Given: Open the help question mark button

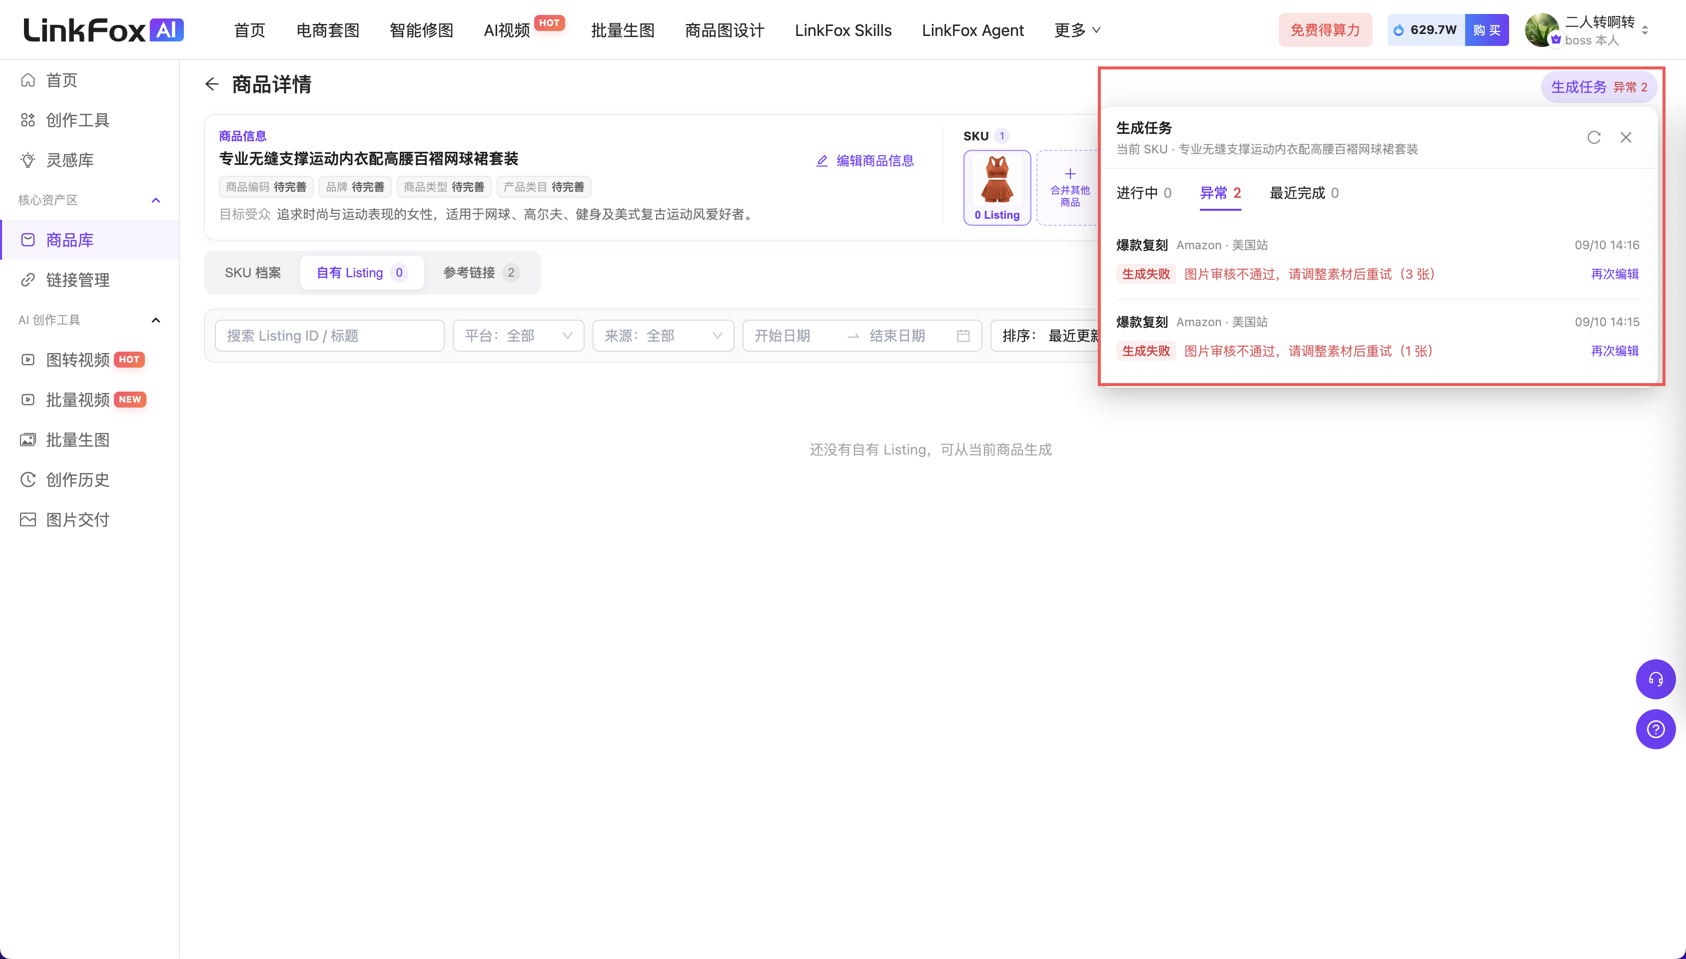Looking at the screenshot, I should coord(1655,729).
